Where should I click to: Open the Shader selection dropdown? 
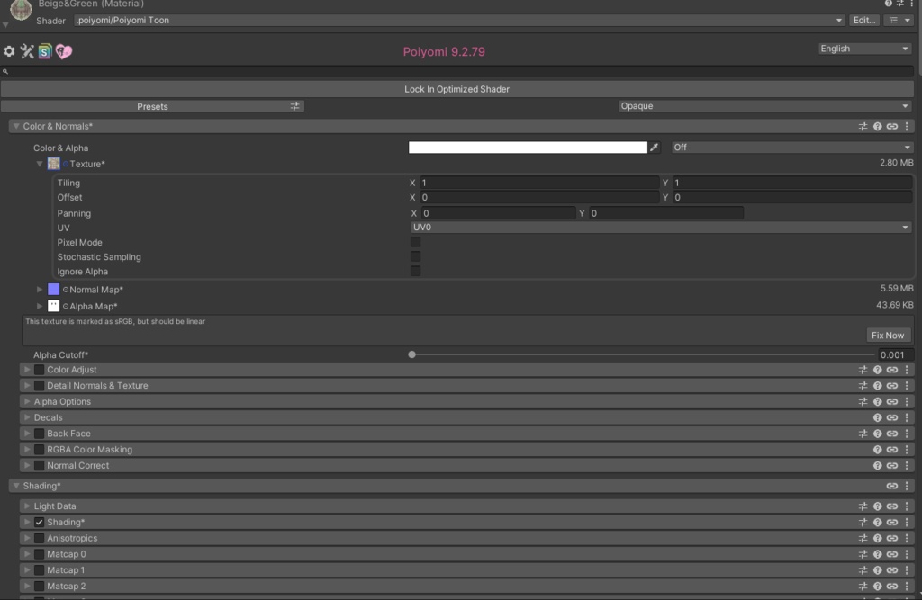pyautogui.click(x=459, y=20)
